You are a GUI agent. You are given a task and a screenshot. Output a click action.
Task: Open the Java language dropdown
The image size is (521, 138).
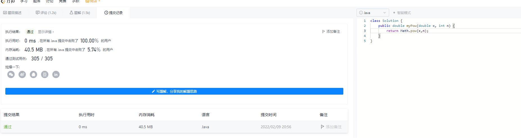373,13
